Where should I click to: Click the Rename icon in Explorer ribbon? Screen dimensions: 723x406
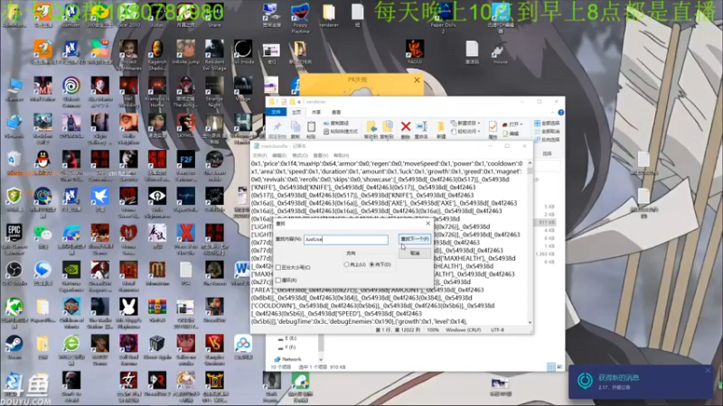pyautogui.click(x=421, y=126)
